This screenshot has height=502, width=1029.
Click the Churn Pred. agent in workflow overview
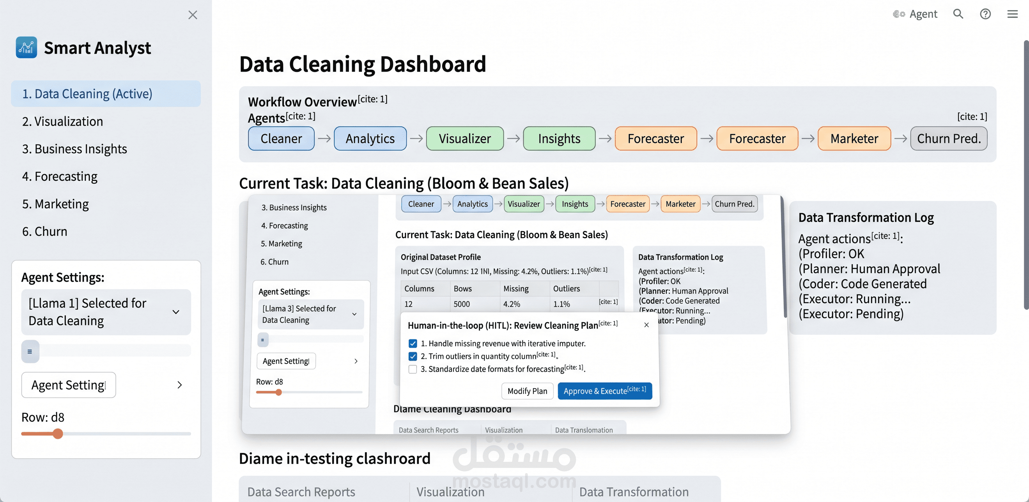pyautogui.click(x=949, y=138)
